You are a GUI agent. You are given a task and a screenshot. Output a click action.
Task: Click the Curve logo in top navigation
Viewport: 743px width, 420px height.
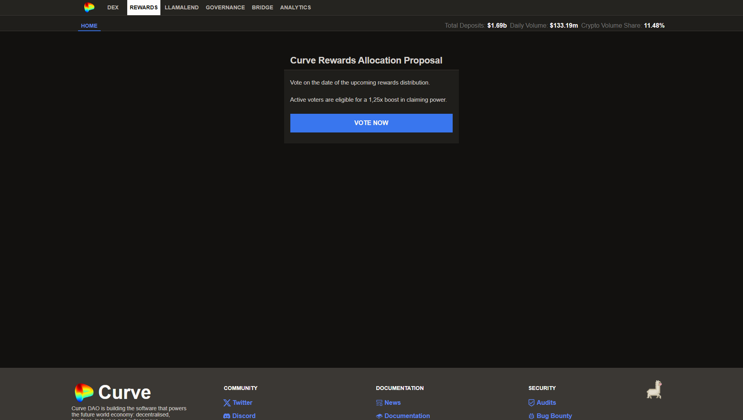click(x=89, y=7)
